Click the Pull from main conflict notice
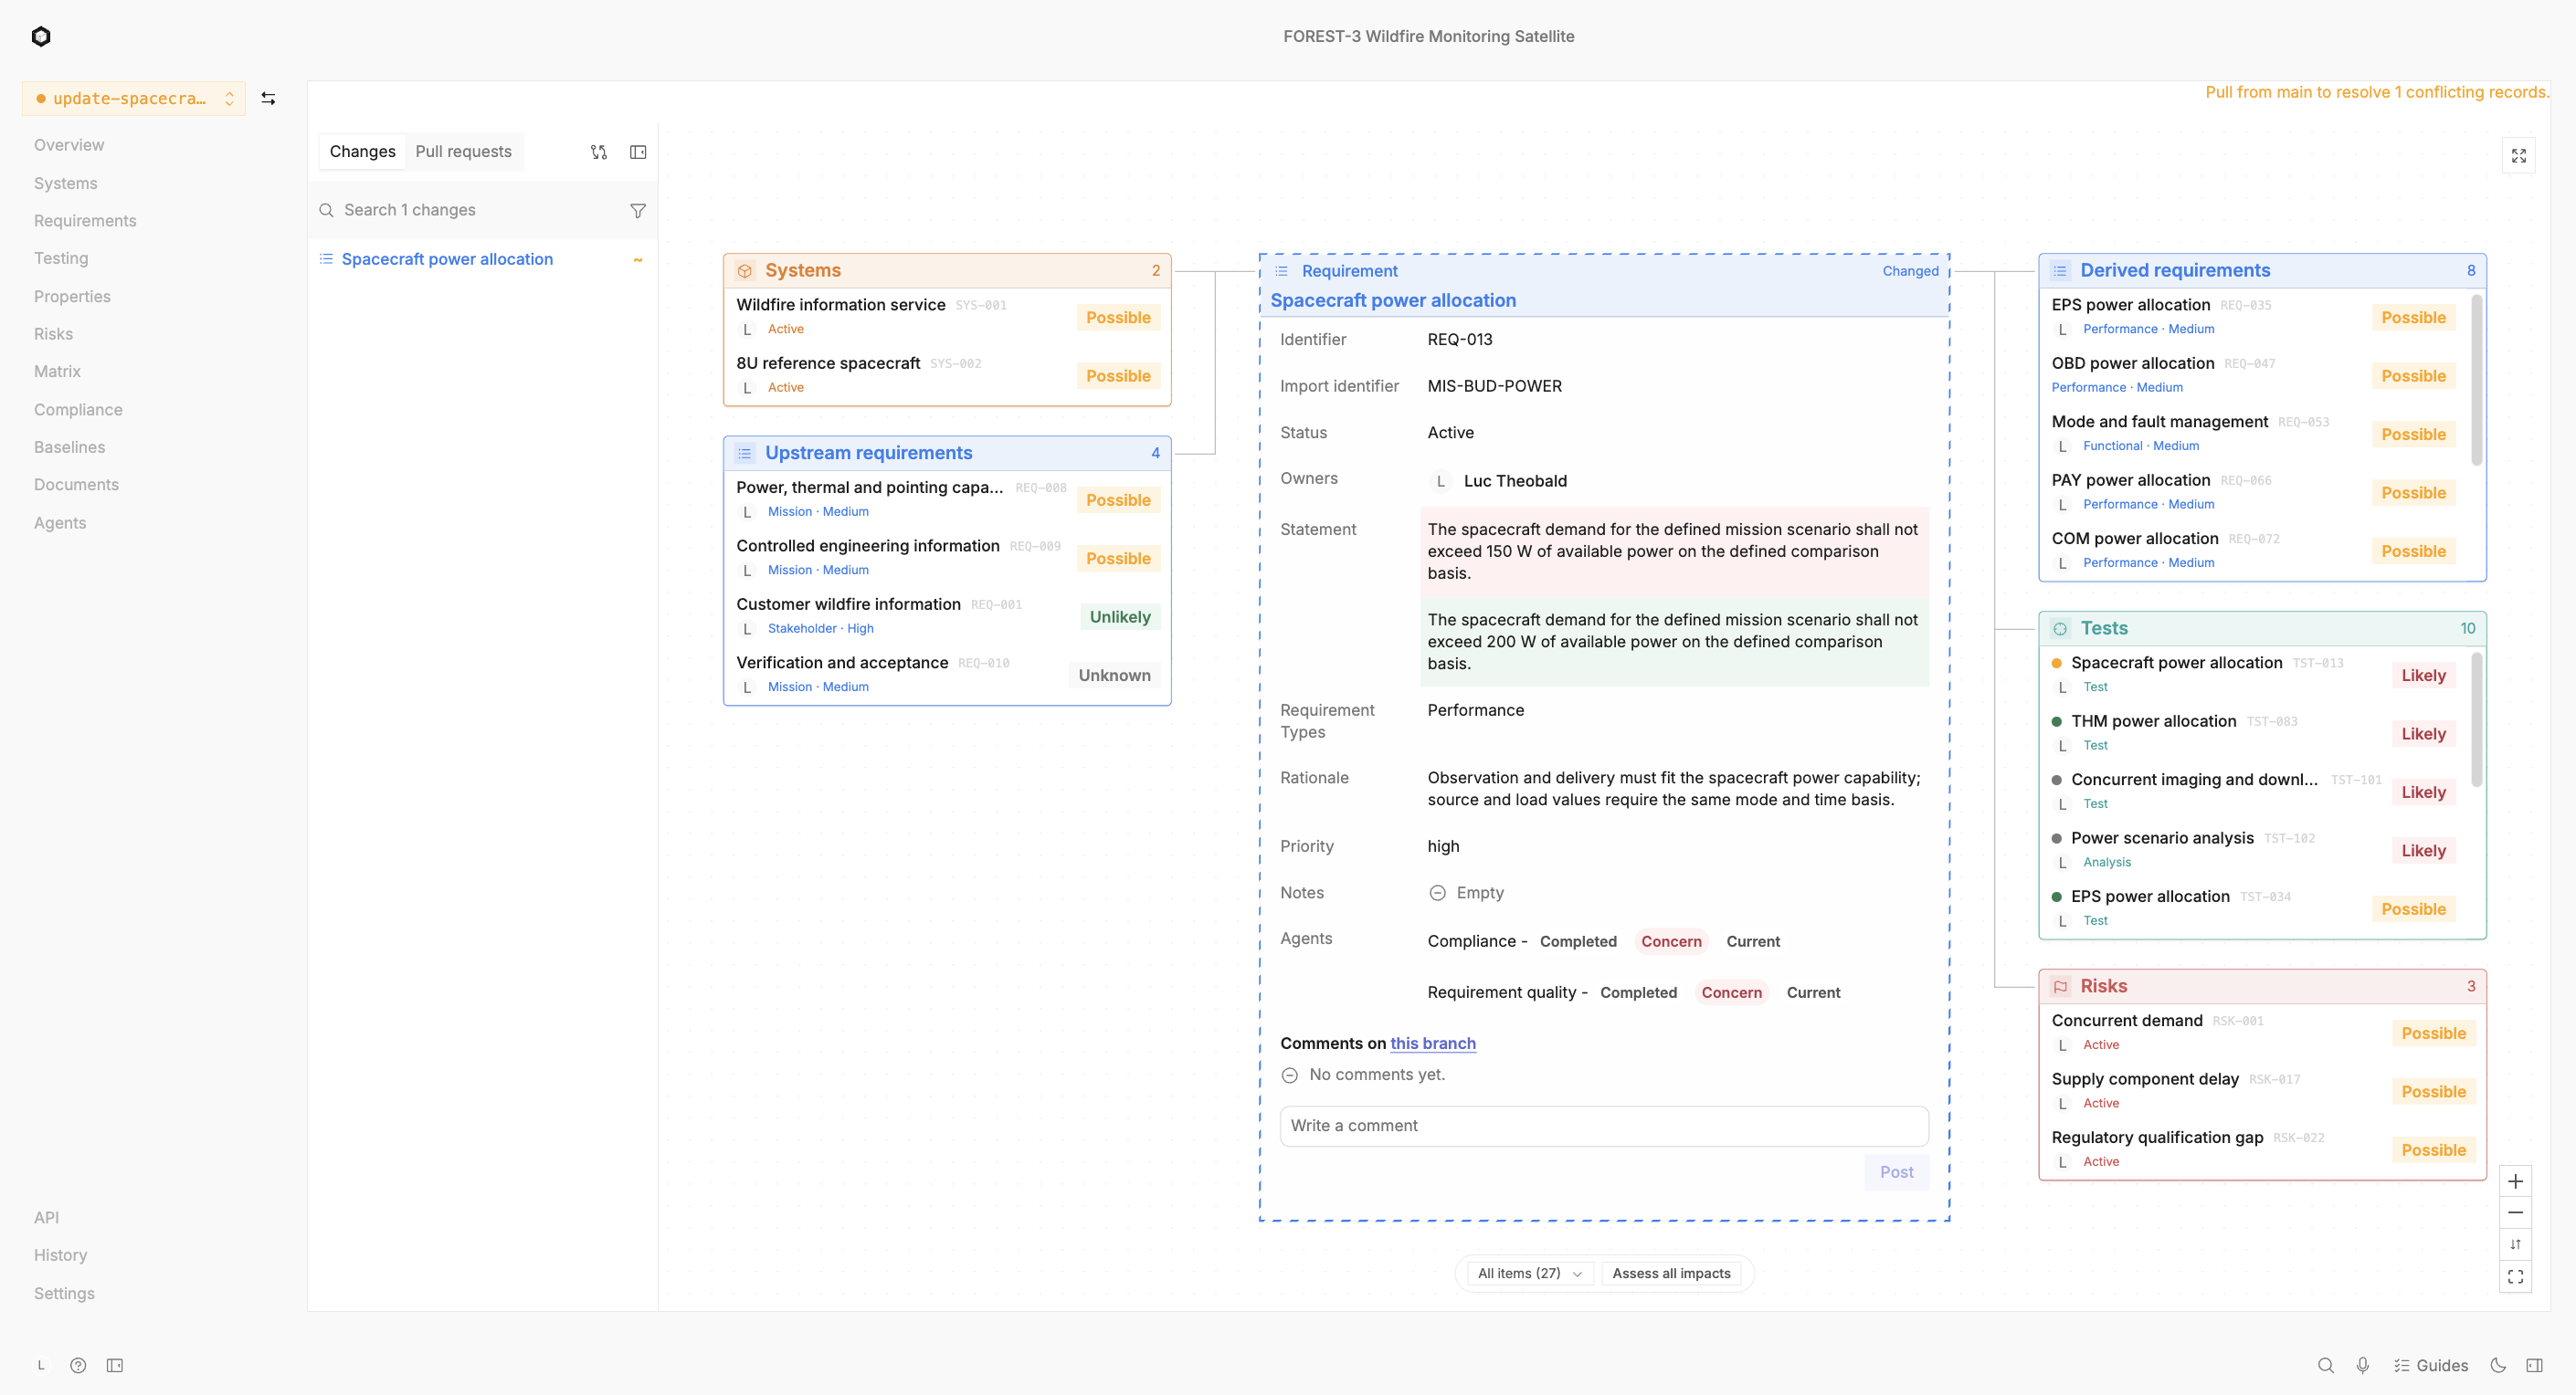The width and height of the screenshot is (2576, 1395). click(2376, 92)
